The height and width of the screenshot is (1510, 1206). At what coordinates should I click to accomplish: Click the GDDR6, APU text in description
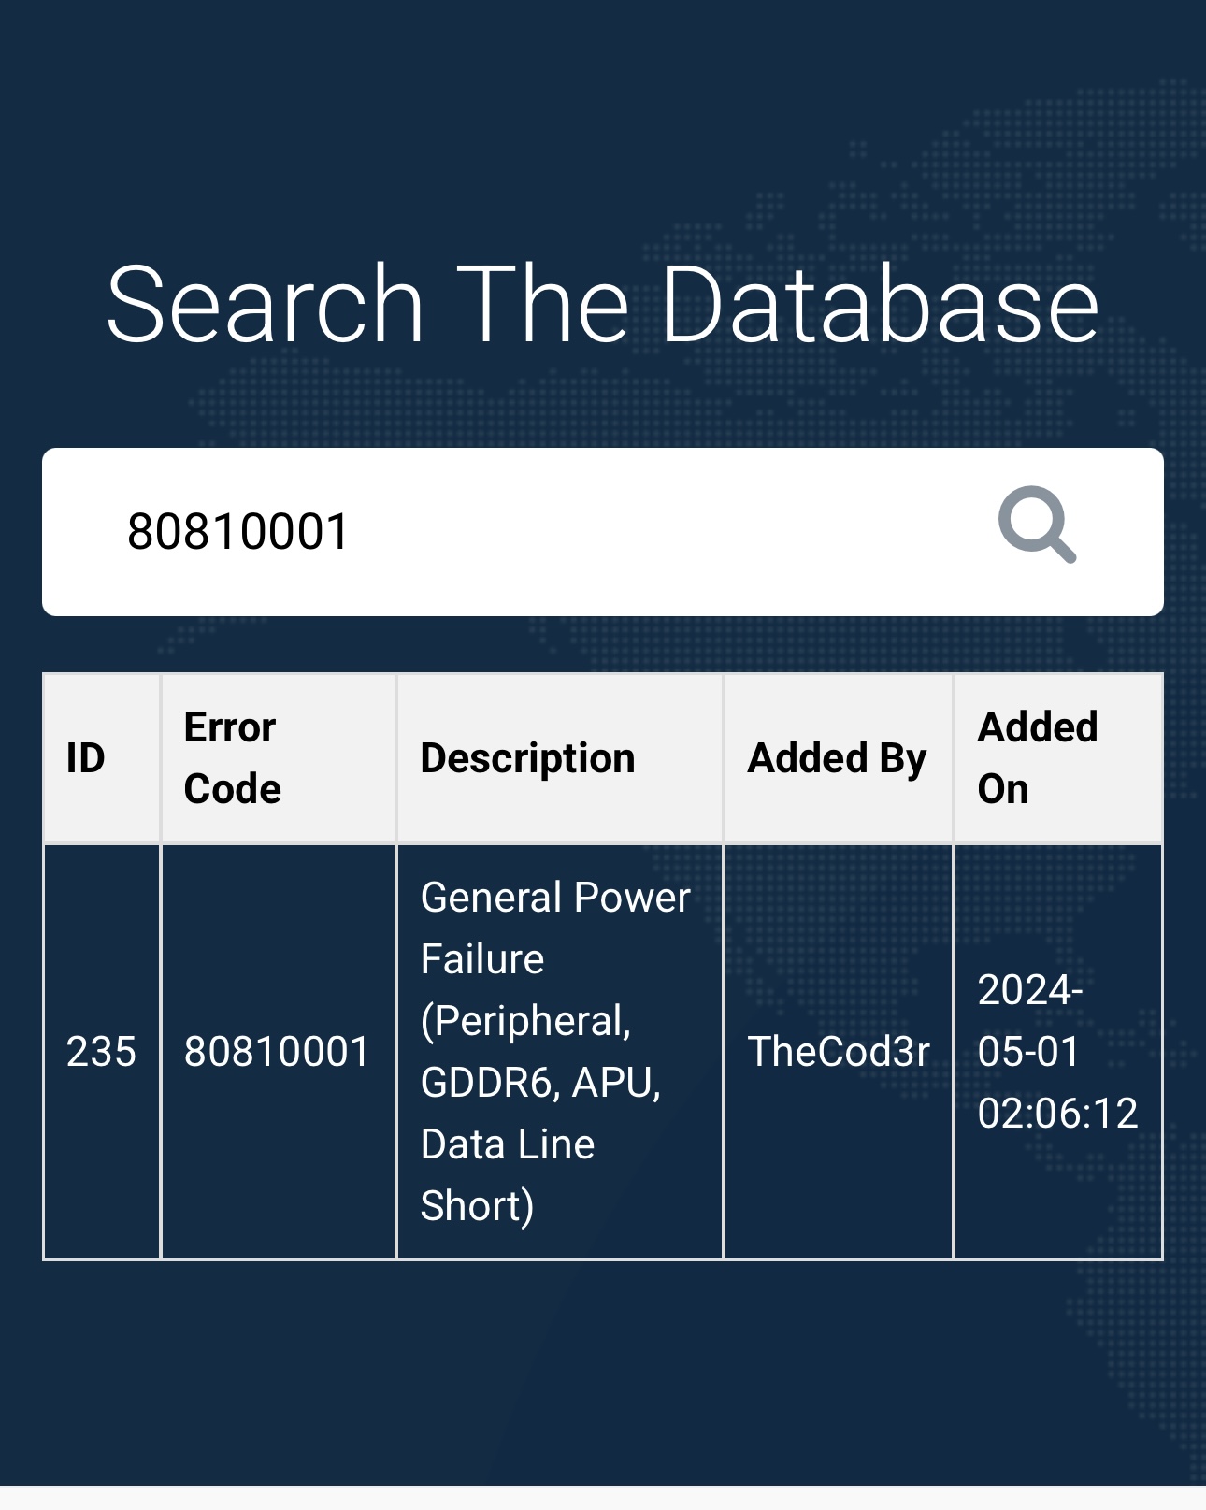[540, 1083]
